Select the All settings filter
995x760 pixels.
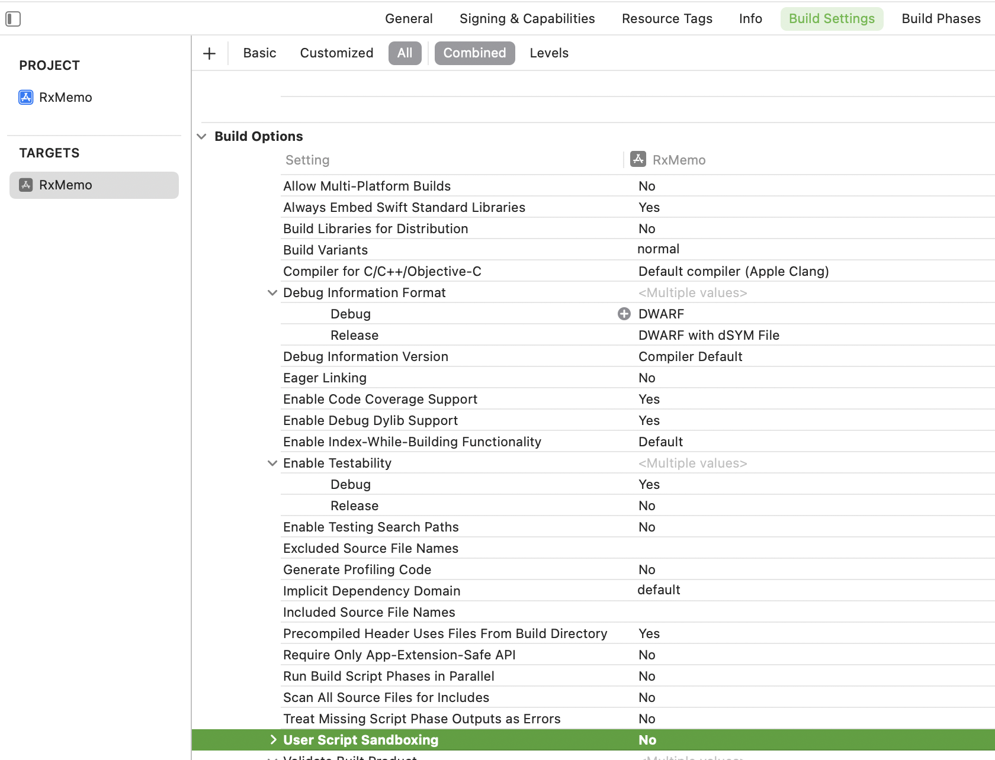click(405, 53)
